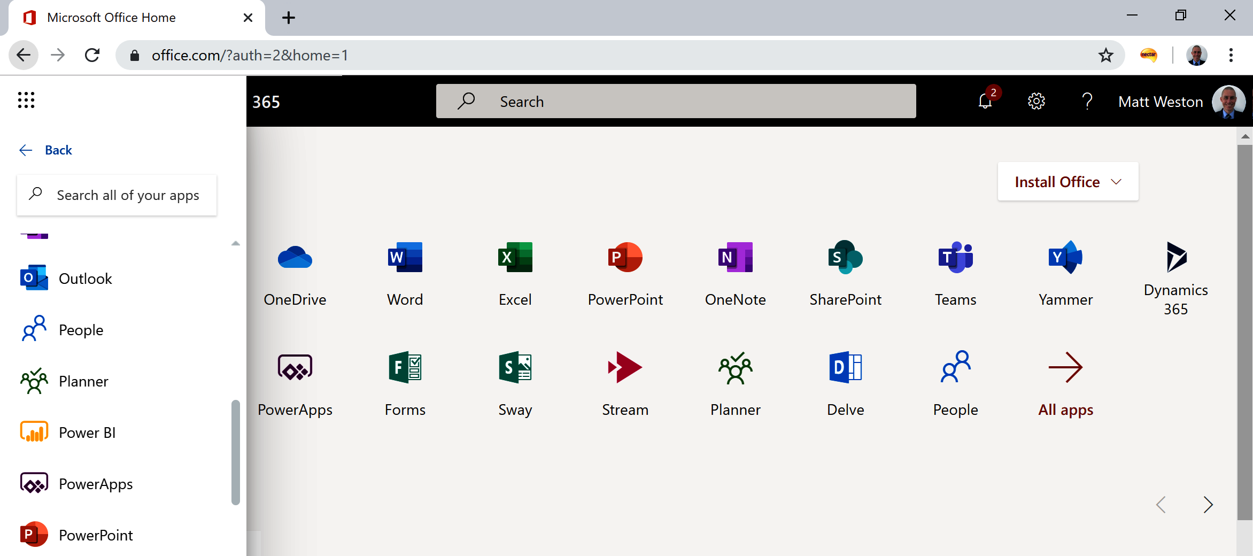Reload the page in the browser

click(92, 55)
